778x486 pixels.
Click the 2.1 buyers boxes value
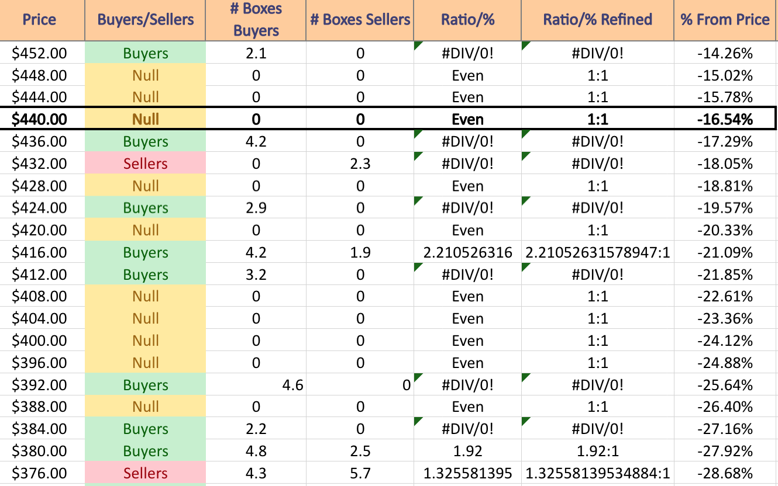tap(256, 53)
